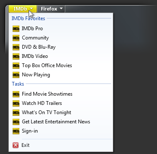Viewport: 157px width, 154px height.
Task: Click the IMDb icon beside Top Box Office Movies
Action: (x=16, y=65)
